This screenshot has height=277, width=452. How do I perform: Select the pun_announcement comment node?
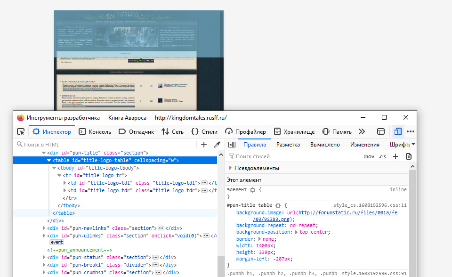80,250
